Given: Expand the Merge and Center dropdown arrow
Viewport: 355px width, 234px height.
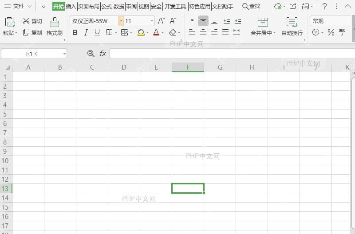Looking at the screenshot, I should 274,33.
